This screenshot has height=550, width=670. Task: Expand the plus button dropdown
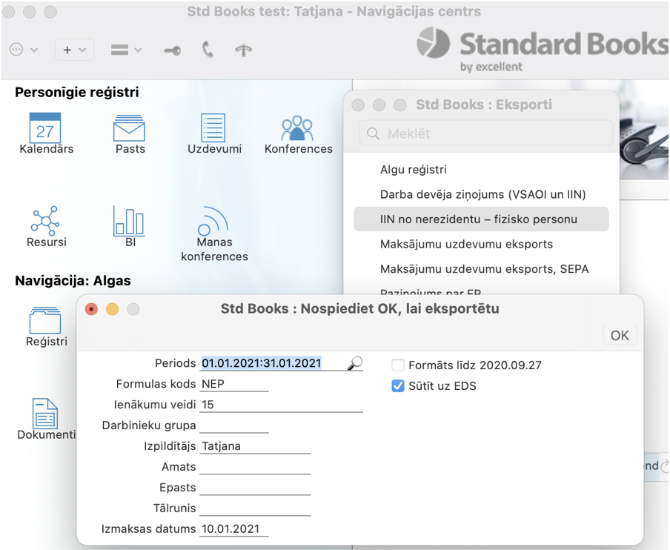[73, 50]
